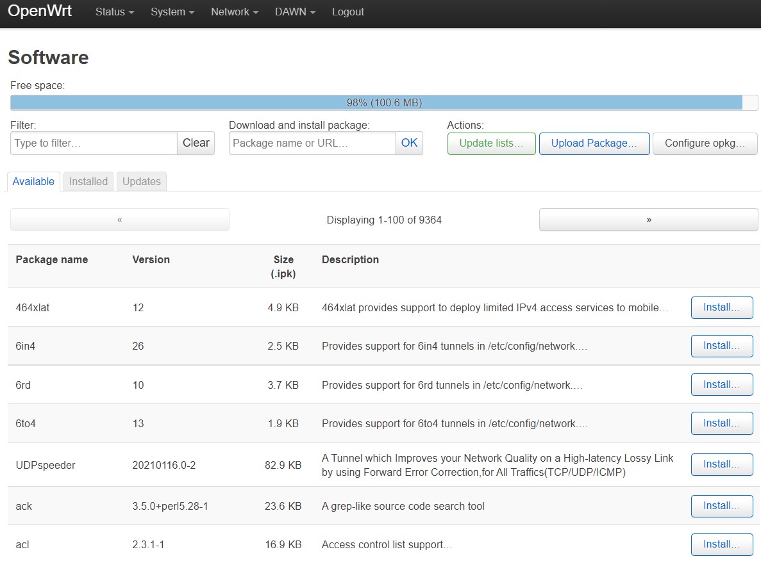This screenshot has width=761, height=561.
Task: Go to next page of packages
Action: pyautogui.click(x=648, y=220)
